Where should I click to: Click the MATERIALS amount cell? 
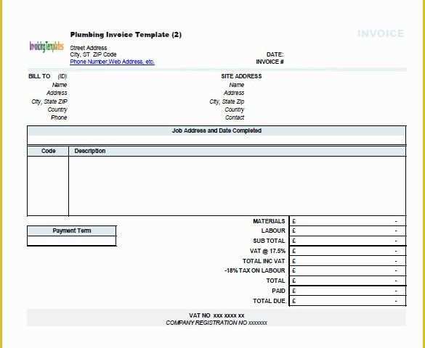coord(347,221)
